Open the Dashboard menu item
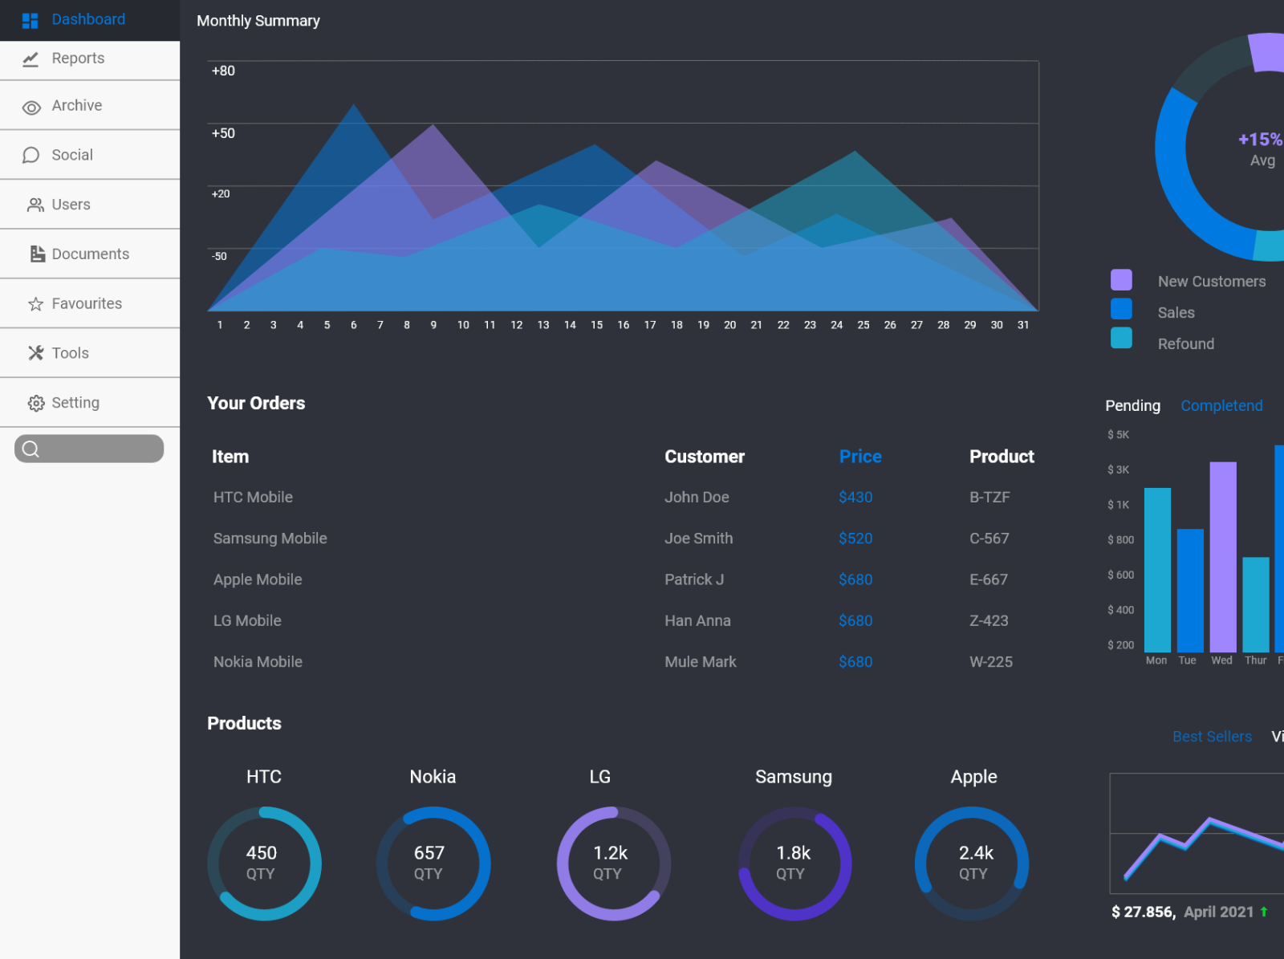The height and width of the screenshot is (959, 1284). tap(90, 20)
